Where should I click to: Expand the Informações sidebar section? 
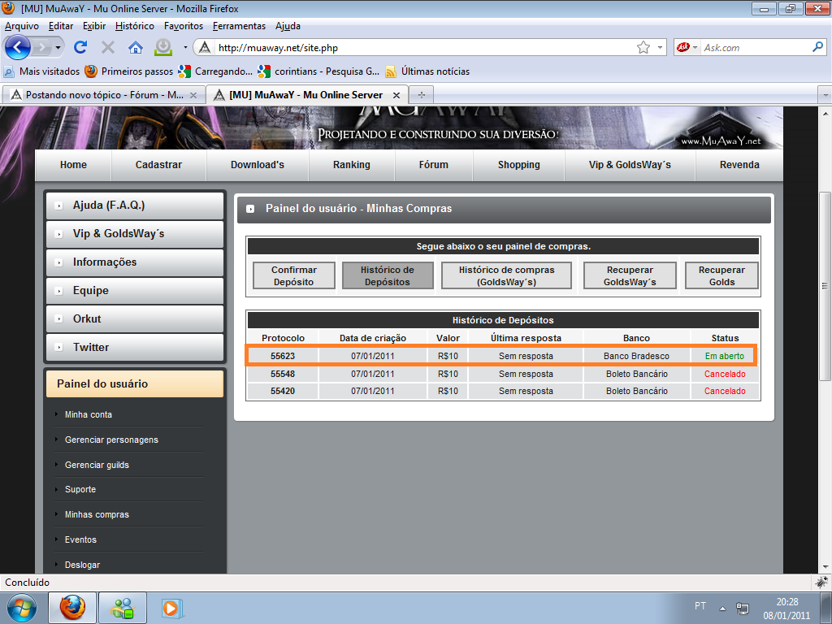point(134,262)
